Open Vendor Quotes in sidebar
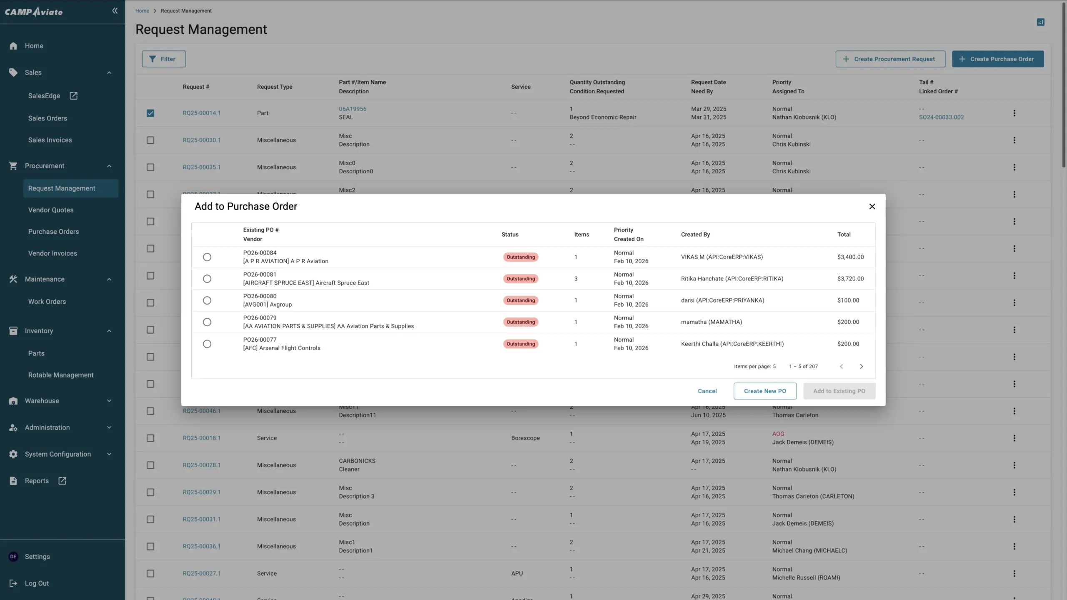 coord(51,210)
